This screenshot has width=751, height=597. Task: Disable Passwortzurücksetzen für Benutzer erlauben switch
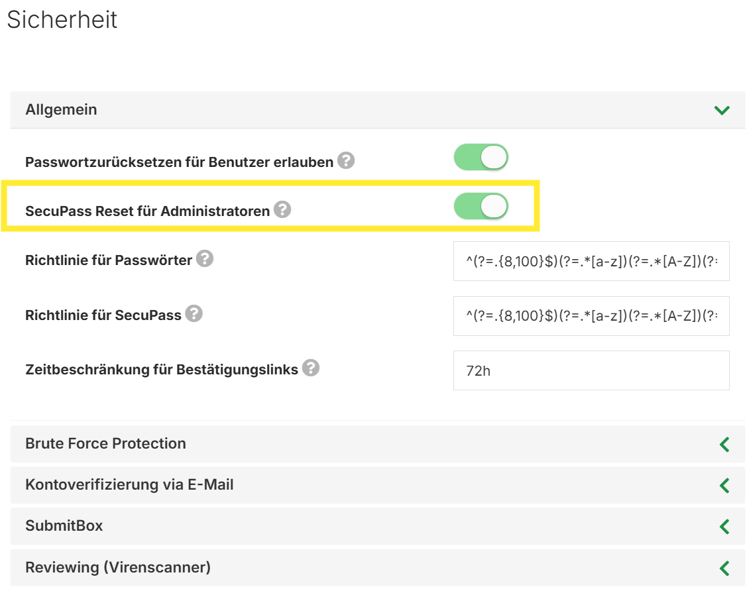(481, 158)
